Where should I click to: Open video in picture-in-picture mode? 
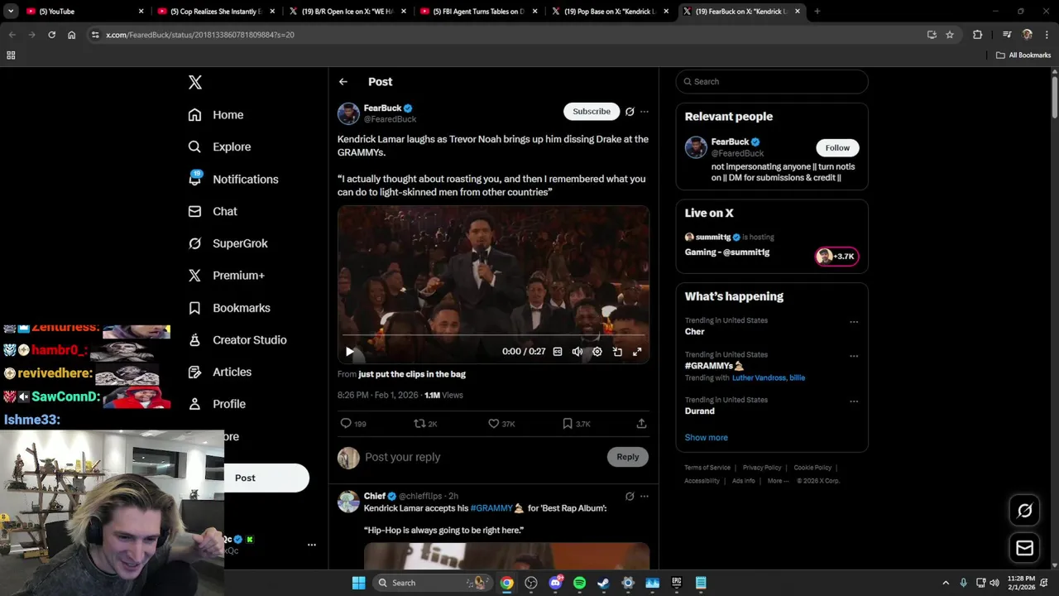coord(617,352)
